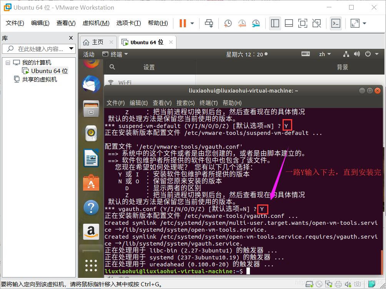
Task: Switch to Unity mode icon
Action: click(x=316, y=23)
